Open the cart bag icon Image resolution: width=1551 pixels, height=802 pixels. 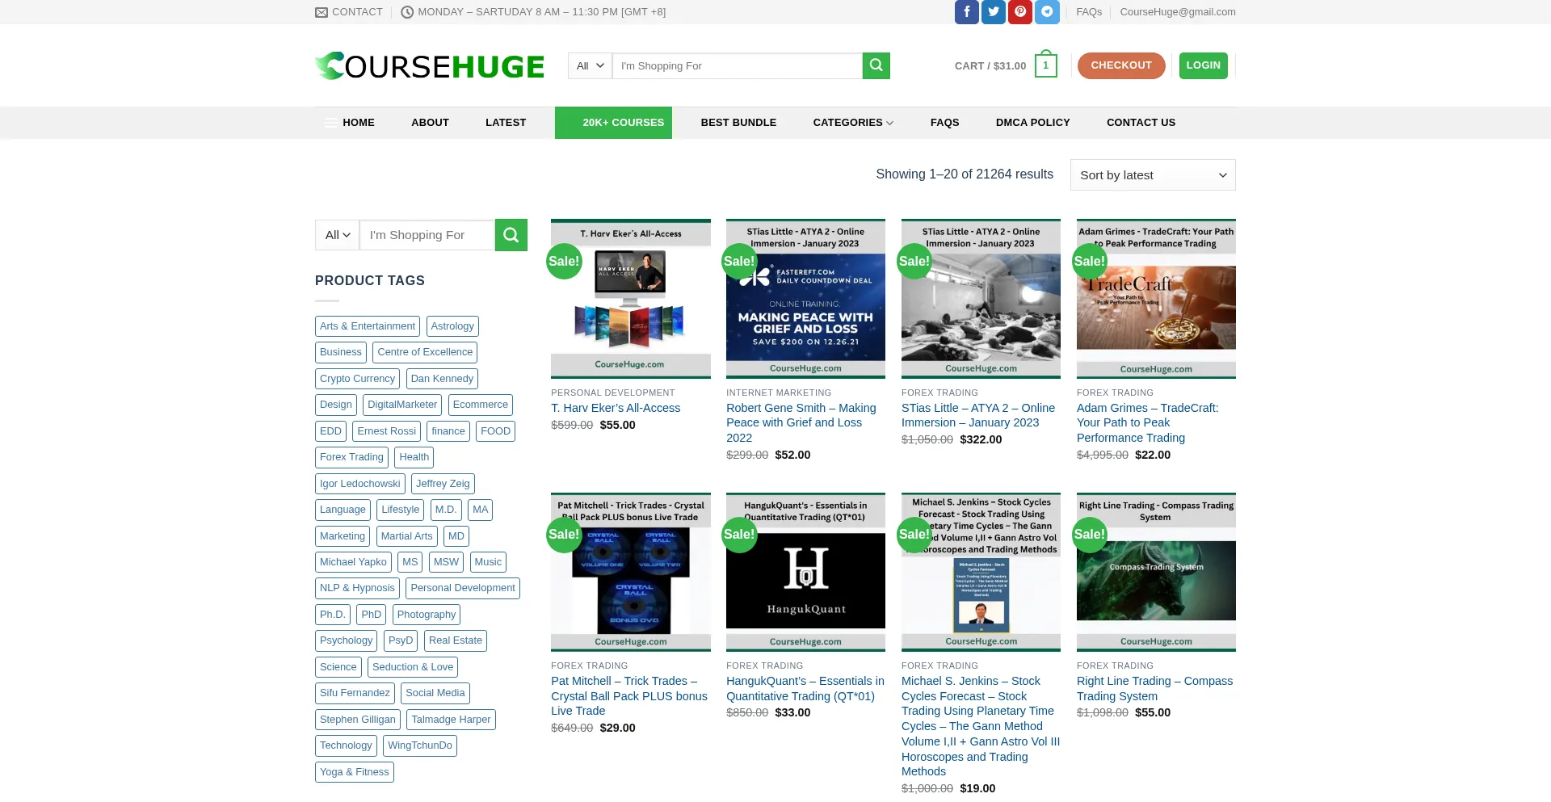coord(1045,65)
